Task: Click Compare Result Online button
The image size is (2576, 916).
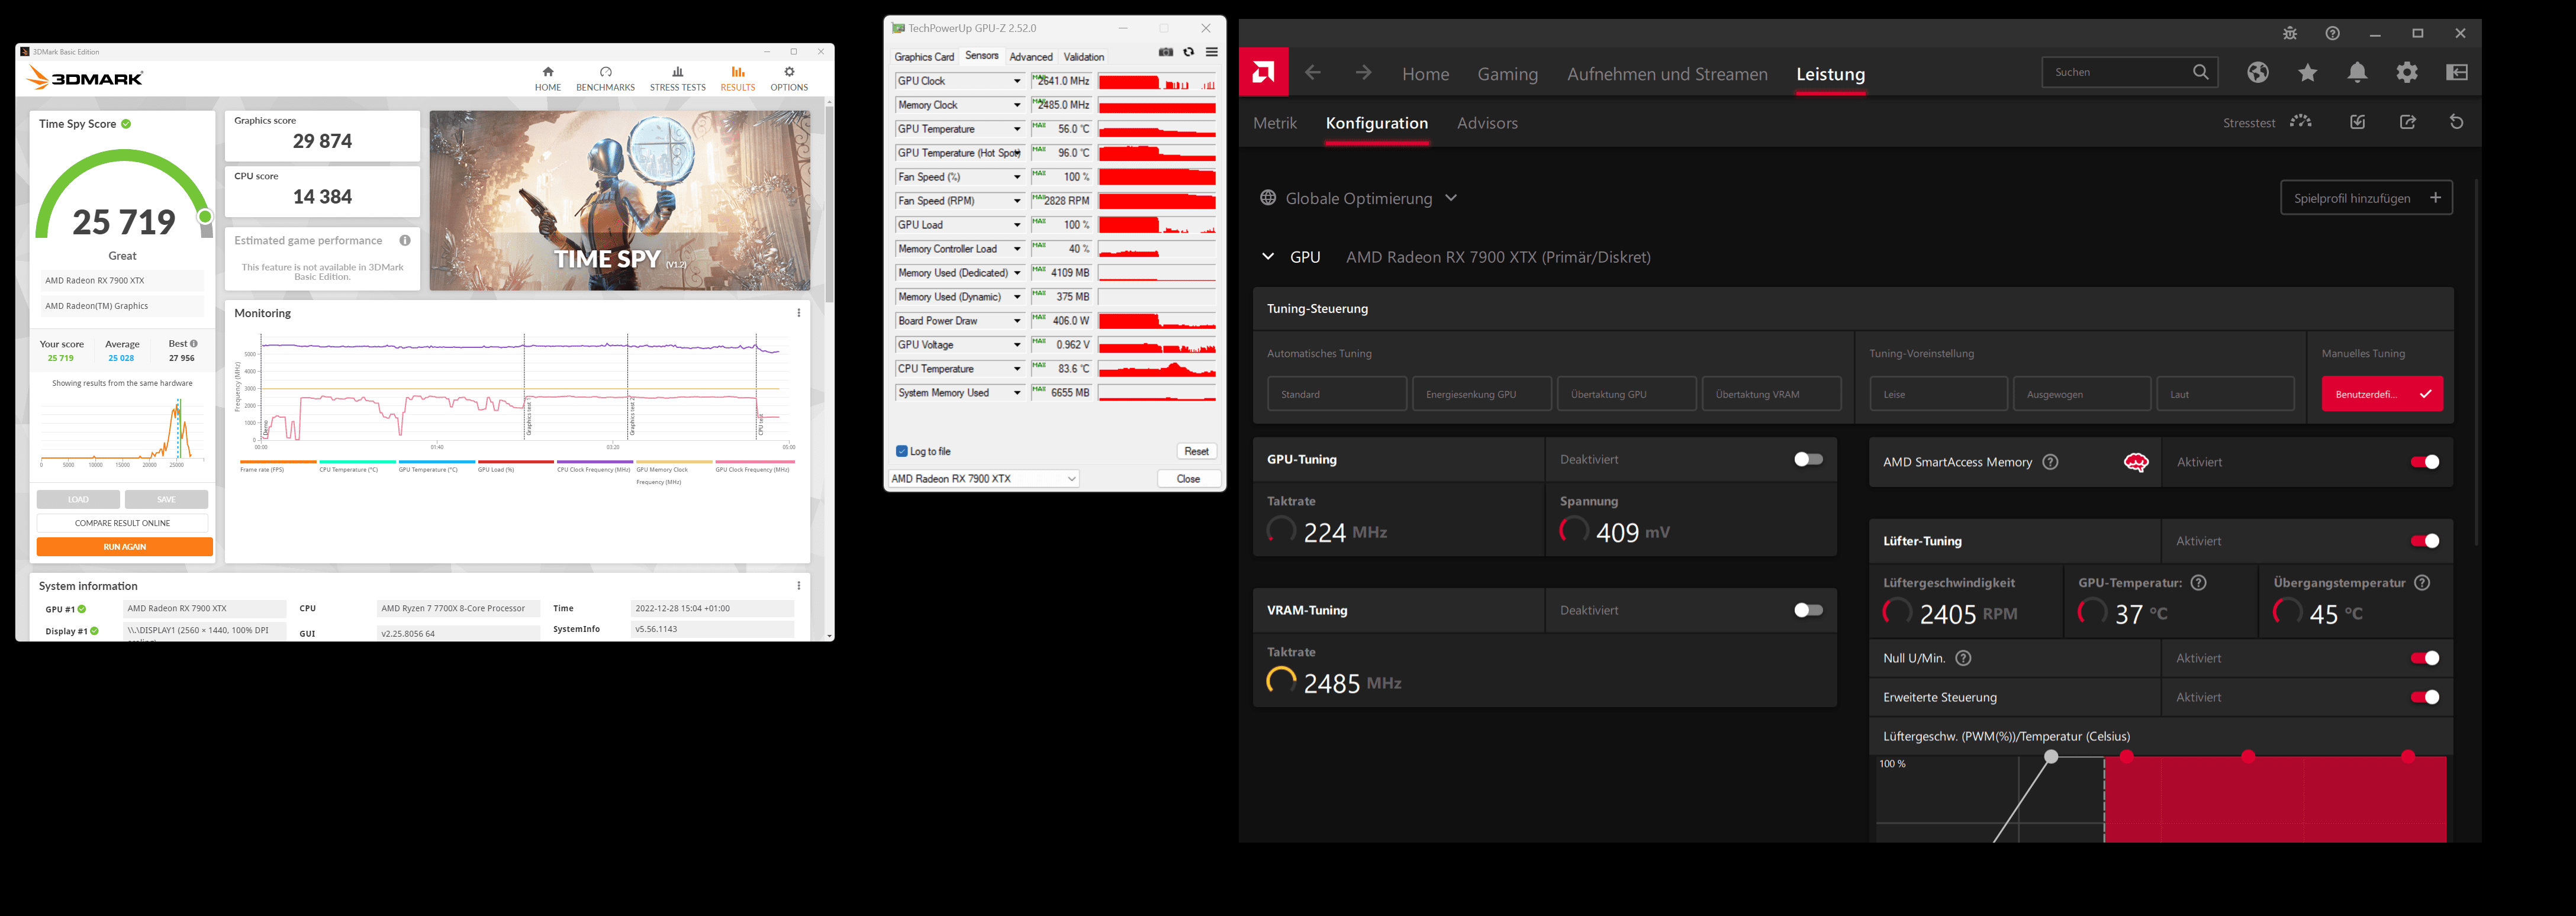Action: point(122,523)
